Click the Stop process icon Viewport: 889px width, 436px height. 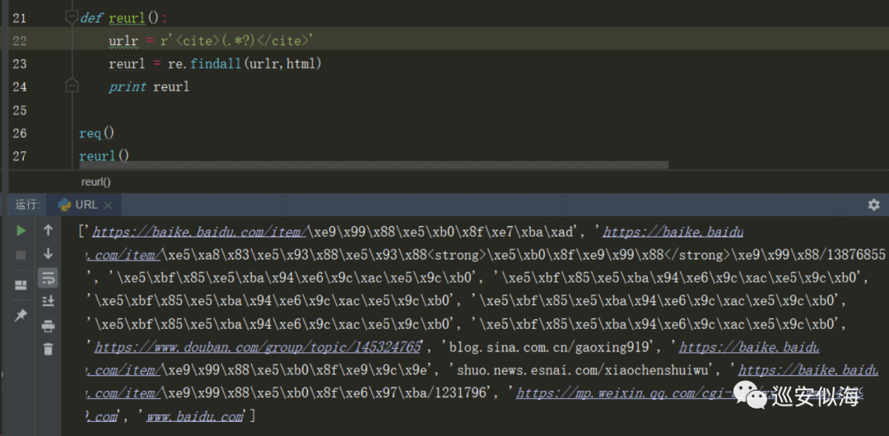pos(21,255)
